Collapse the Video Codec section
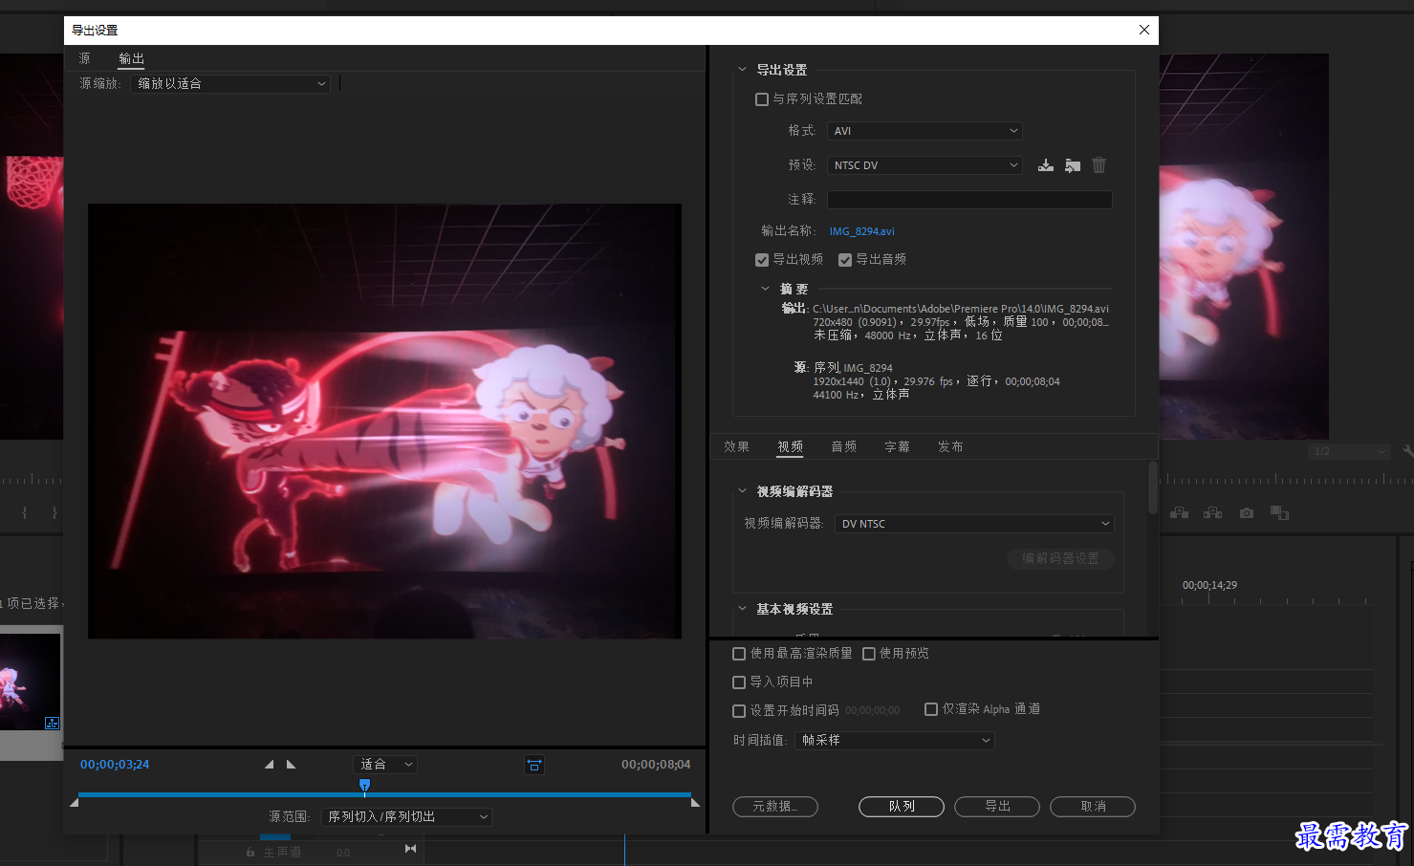The width and height of the screenshot is (1414, 866). coord(743,491)
